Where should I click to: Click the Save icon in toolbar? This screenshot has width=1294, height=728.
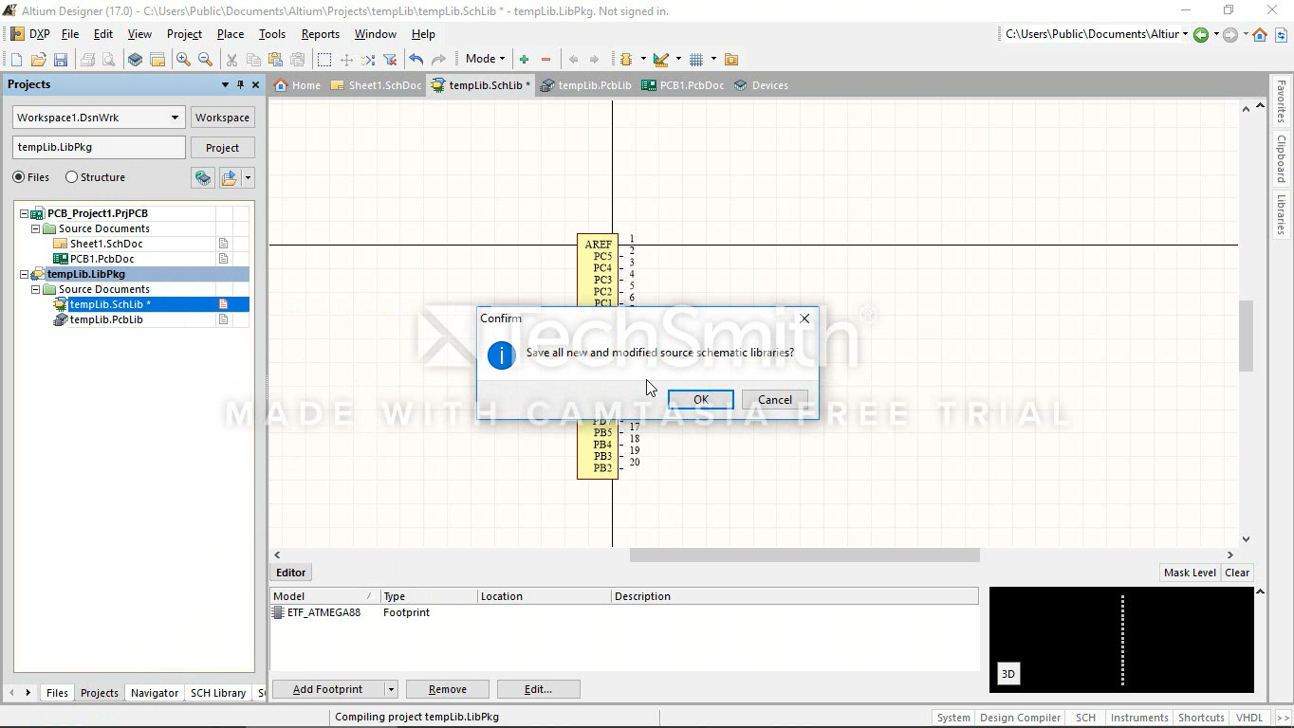[x=61, y=60]
